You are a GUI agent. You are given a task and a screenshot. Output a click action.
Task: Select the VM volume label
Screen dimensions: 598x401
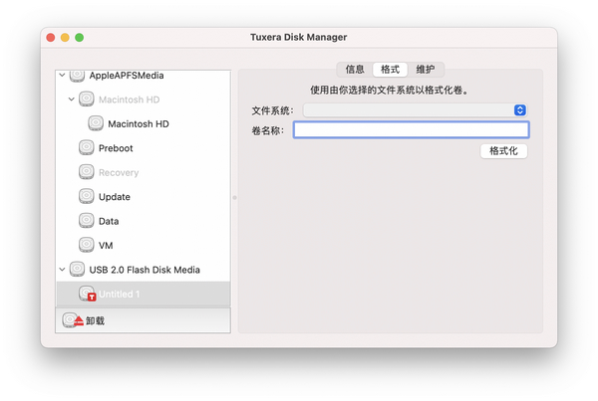[106, 245]
